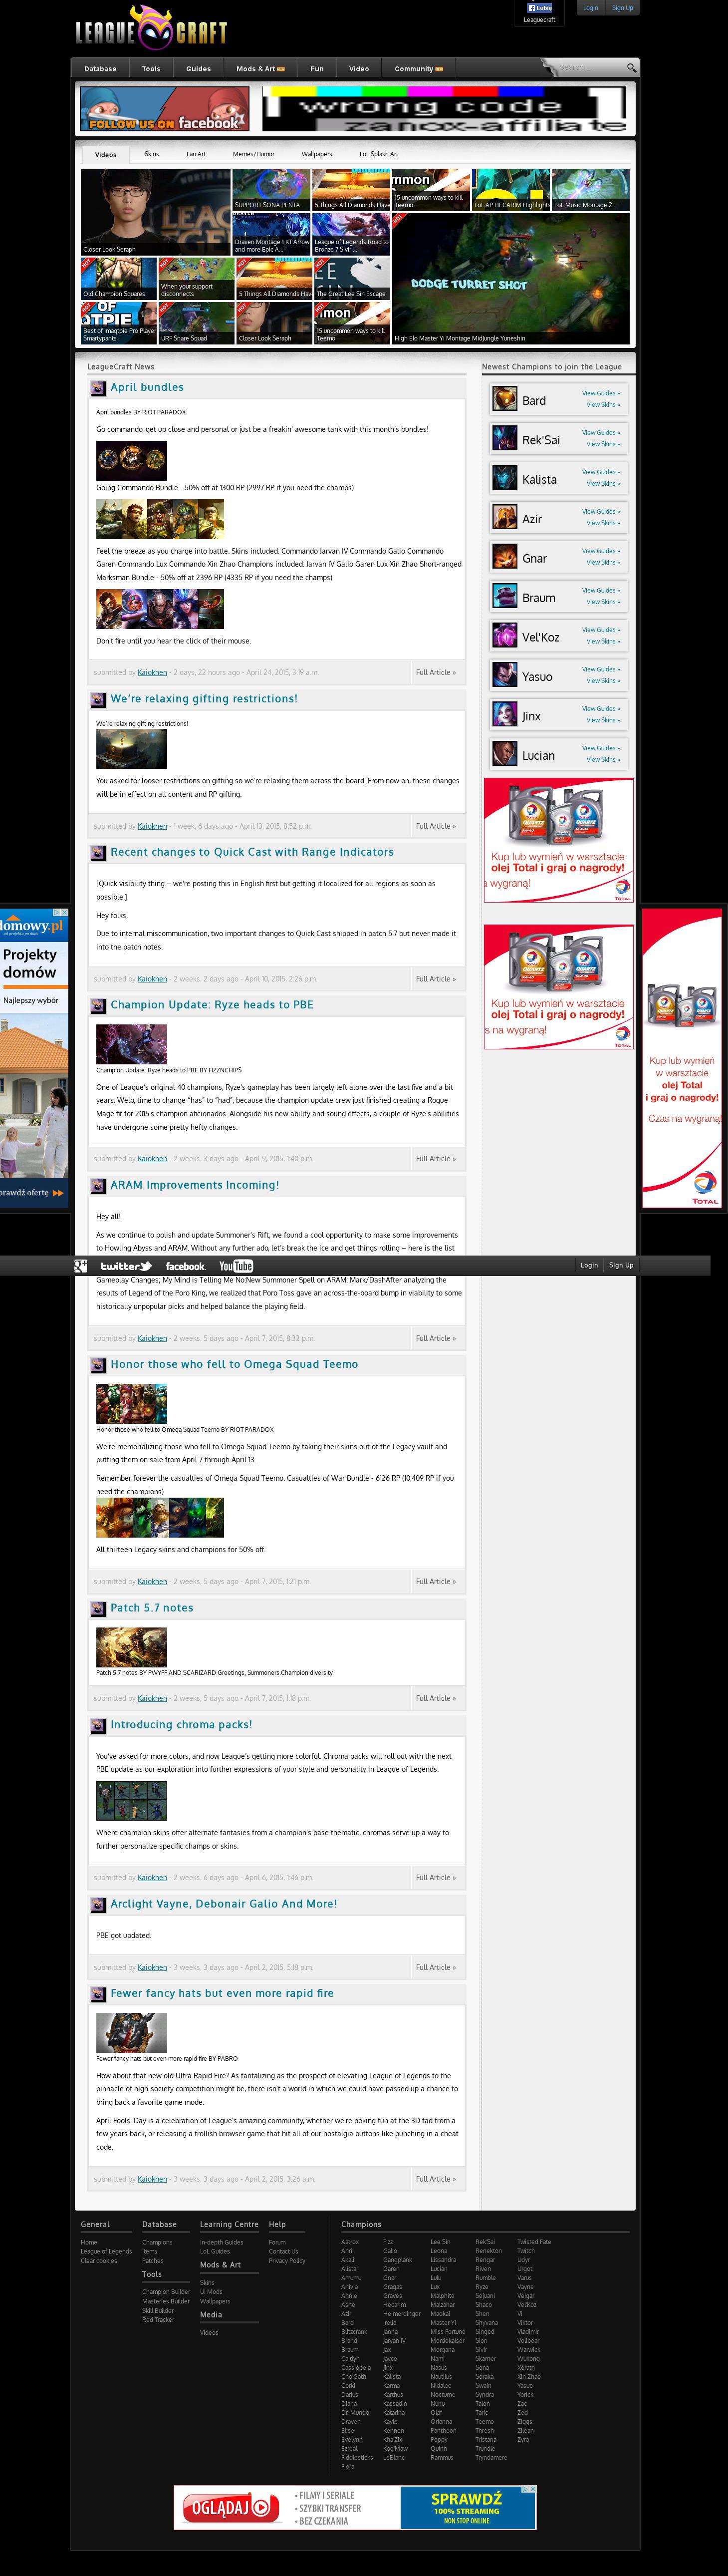Select Bard's champion portrait icon
728x2576 pixels.
tap(504, 399)
